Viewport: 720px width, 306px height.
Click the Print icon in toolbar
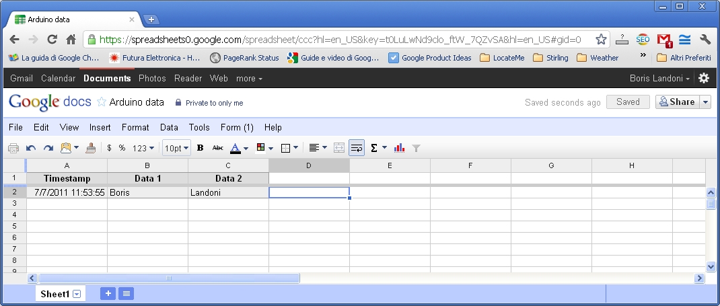tap(13, 148)
